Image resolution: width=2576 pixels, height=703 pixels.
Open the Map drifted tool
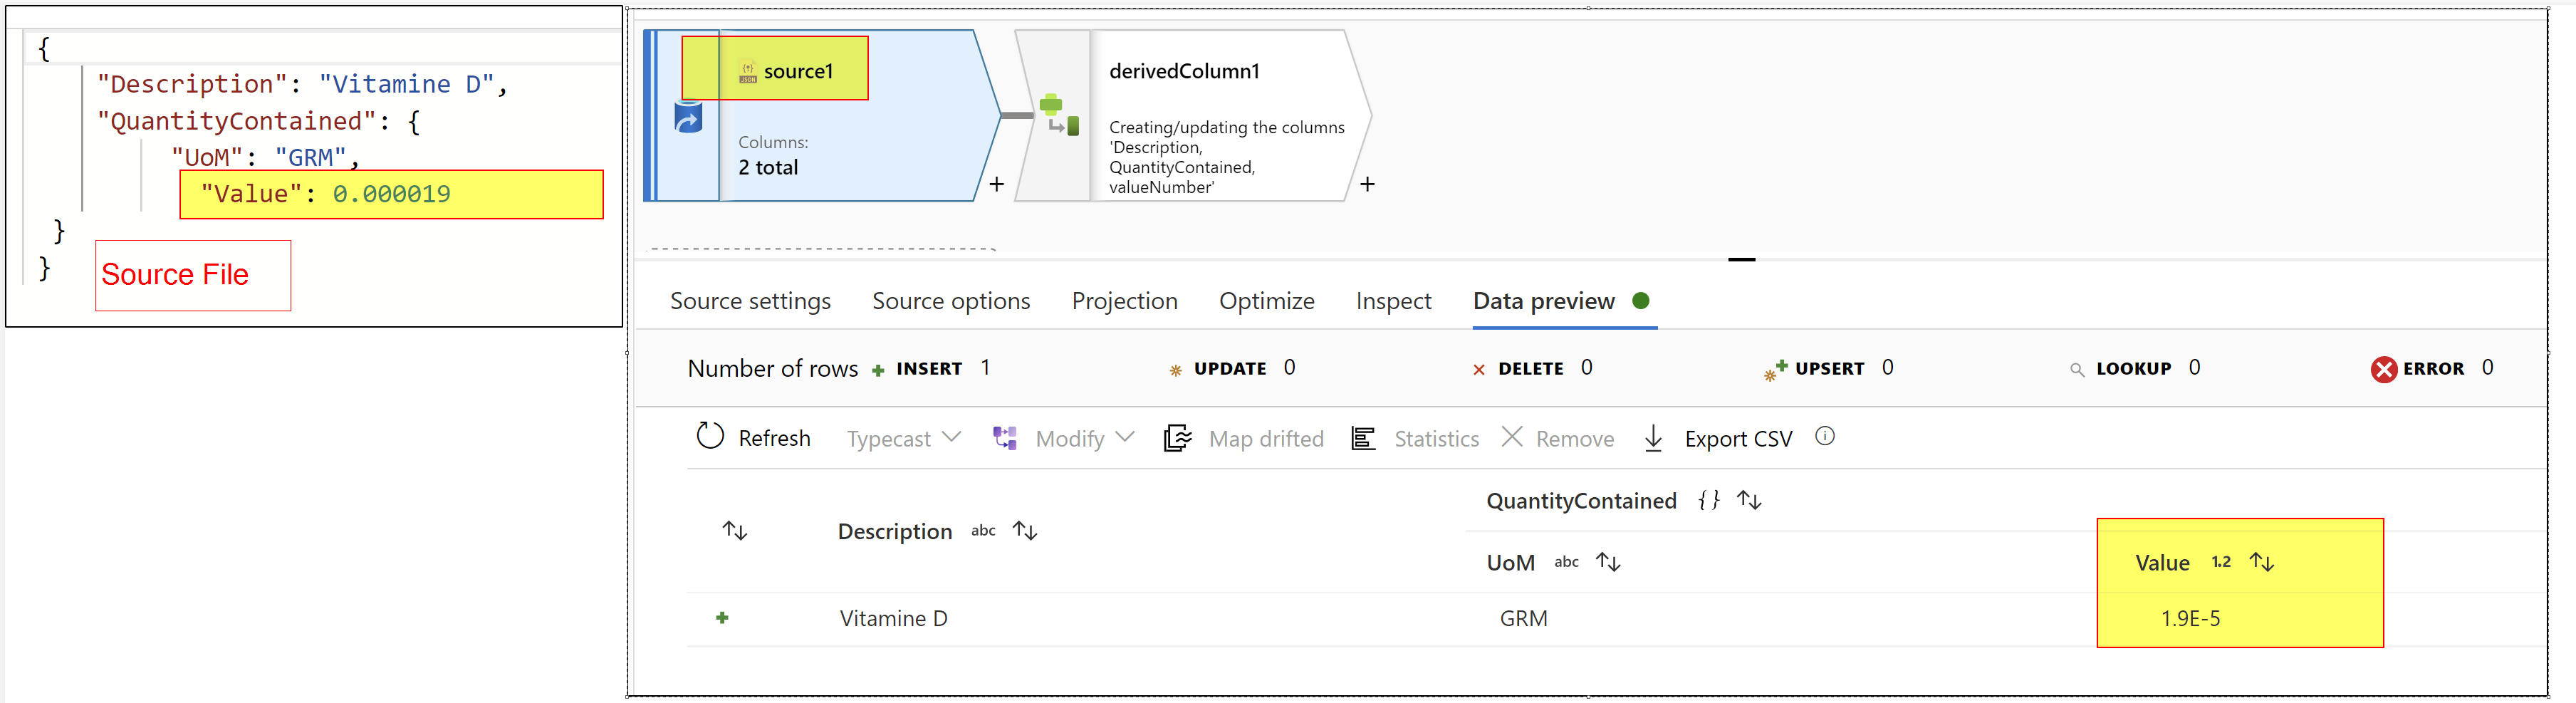(x=1178, y=437)
